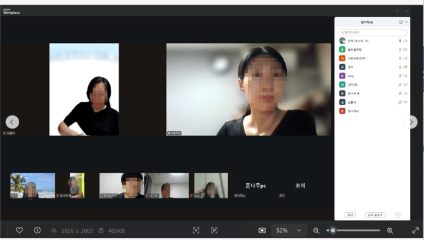This screenshot has width=424, height=240.
Task: Open the more options ellipsis in the participants panel
Action: click(x=397, y=215)
